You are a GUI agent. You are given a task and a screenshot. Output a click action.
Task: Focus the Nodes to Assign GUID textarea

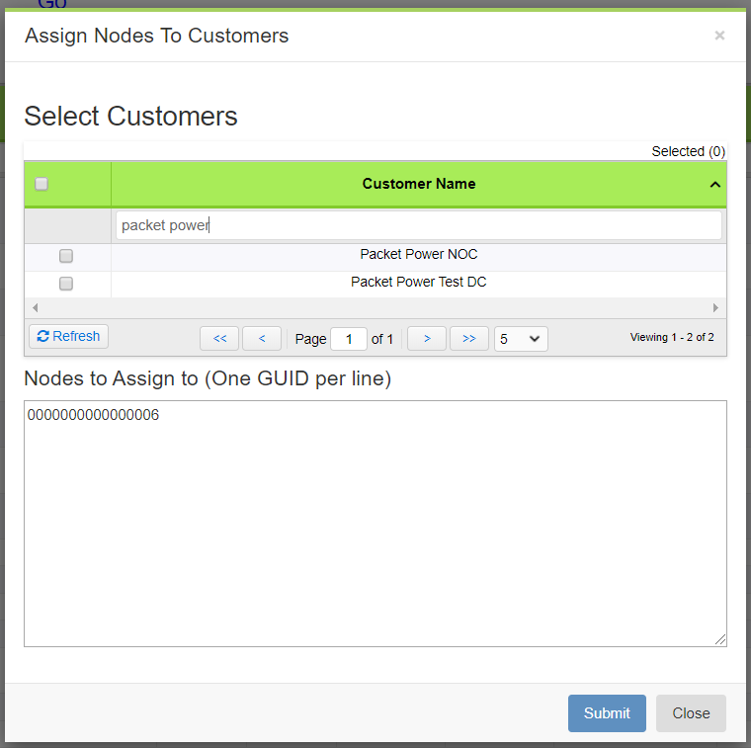point(375,524)
